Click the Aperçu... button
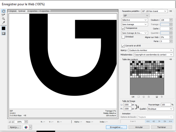The width and height of the screenshot is (176, 132). tap(15, 127)
